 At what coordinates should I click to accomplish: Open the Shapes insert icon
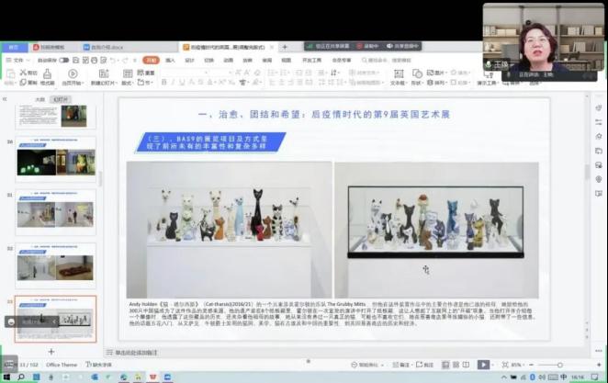417,73
